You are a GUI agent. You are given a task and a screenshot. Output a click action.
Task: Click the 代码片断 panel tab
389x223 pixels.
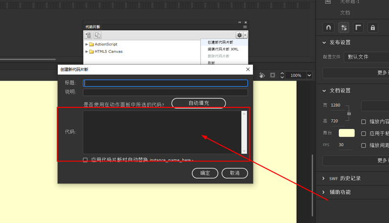point(93,27)
